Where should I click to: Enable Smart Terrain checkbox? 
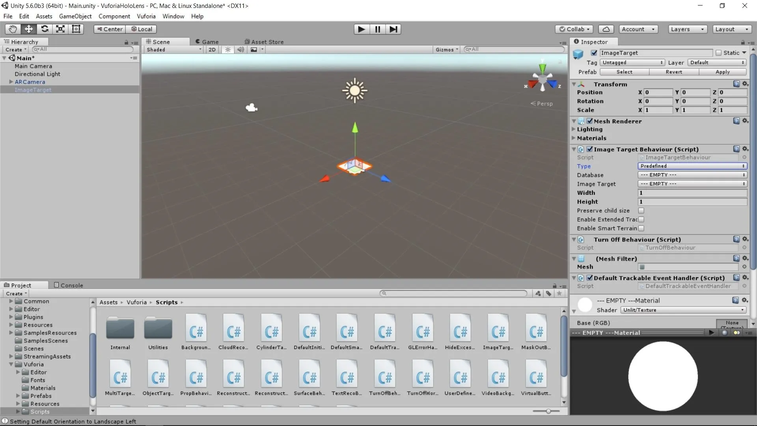pyautogui.click(x=641, y=228)
